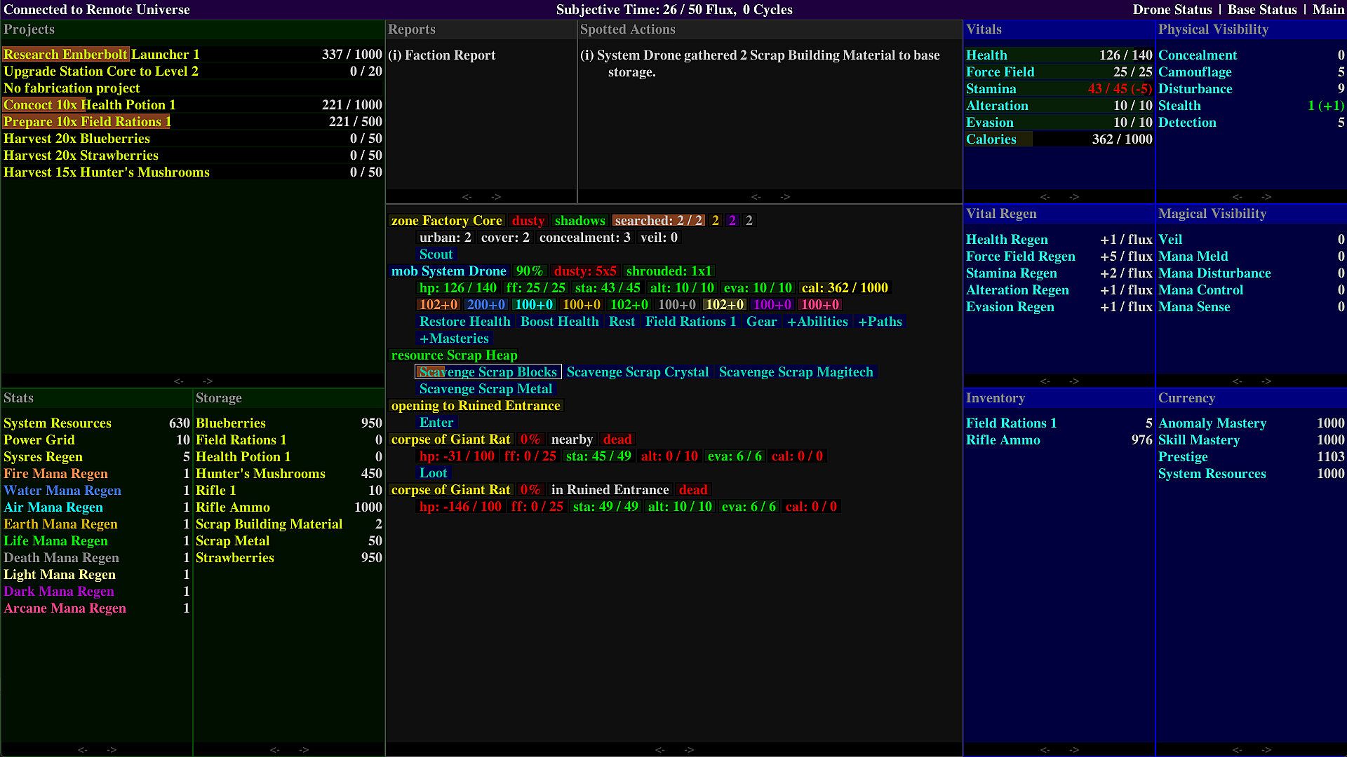The image size is (1347, 757).
Task: Switch to the Base Status view
Action: pyautogui.click(x=1261, y=10)
